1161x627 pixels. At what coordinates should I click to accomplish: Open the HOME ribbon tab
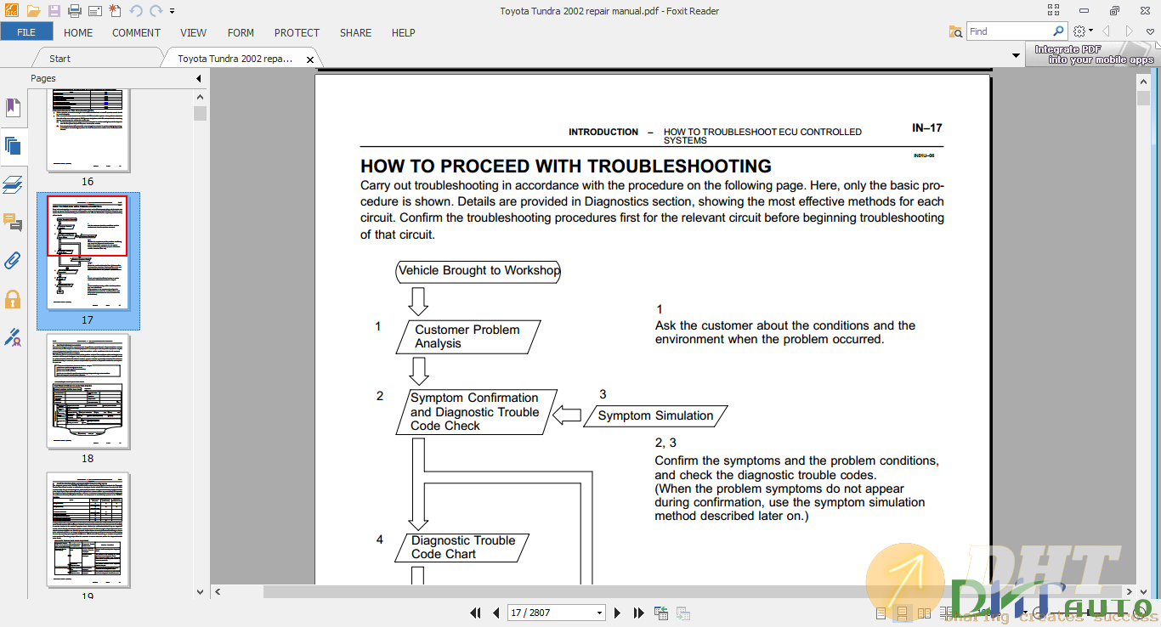click(x=78, y=32)
